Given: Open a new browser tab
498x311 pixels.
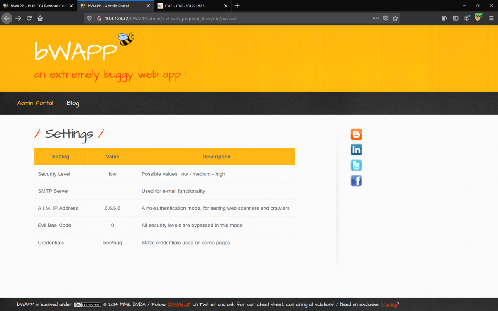Looking at the screenshot, I should click(x=237, y=6).
